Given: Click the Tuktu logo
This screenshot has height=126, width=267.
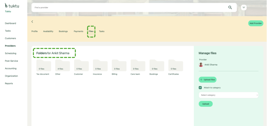Looking at the screenshot, I should [12, 6].
